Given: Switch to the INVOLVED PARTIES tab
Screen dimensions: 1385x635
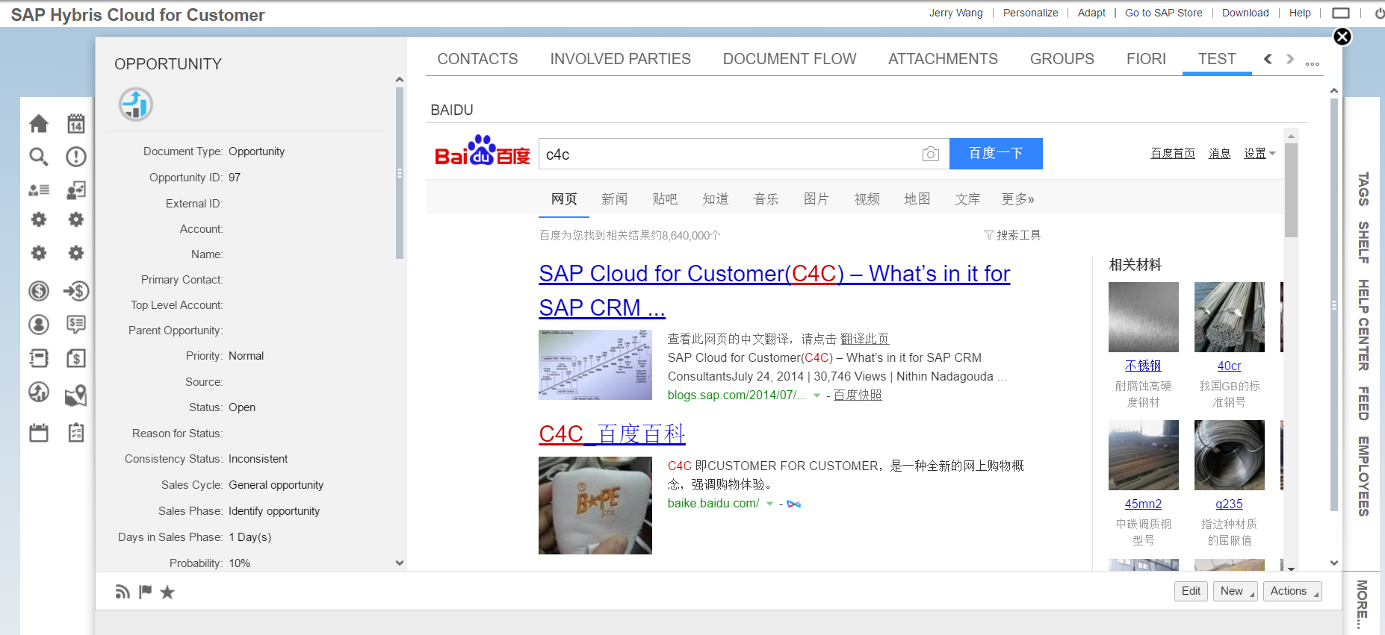Looking at the screenshot, I should (620, 59).
